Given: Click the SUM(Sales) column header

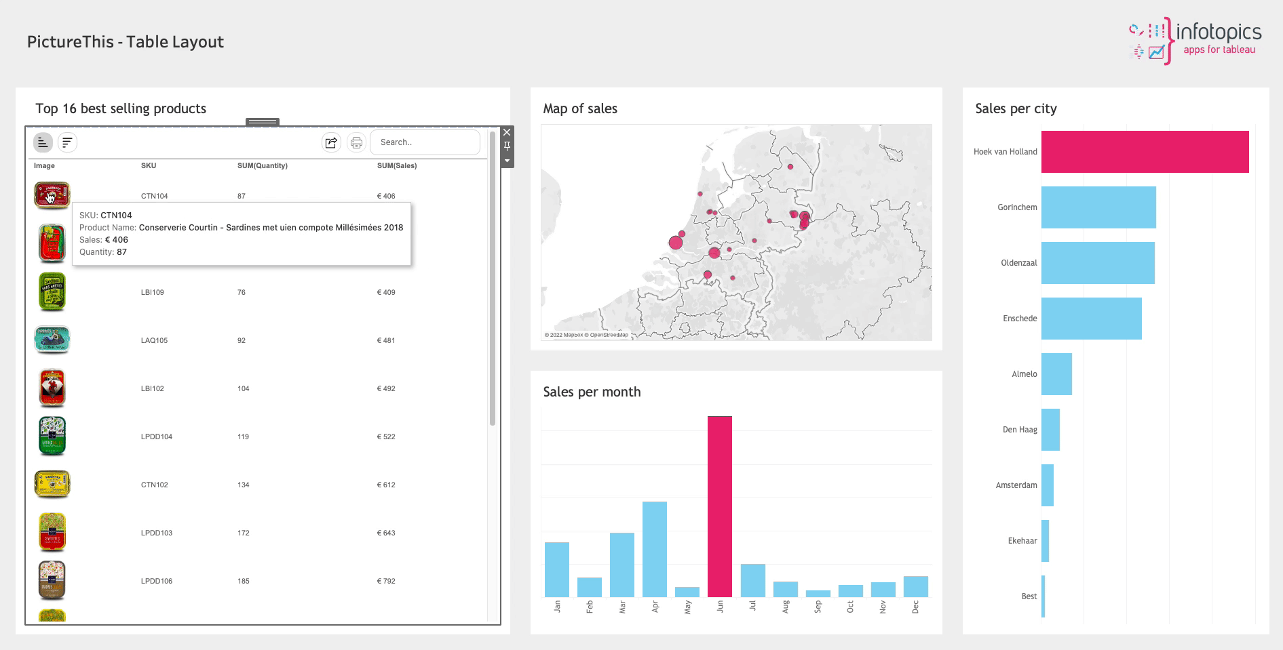Looking at the screenshot, I should 397,165.
